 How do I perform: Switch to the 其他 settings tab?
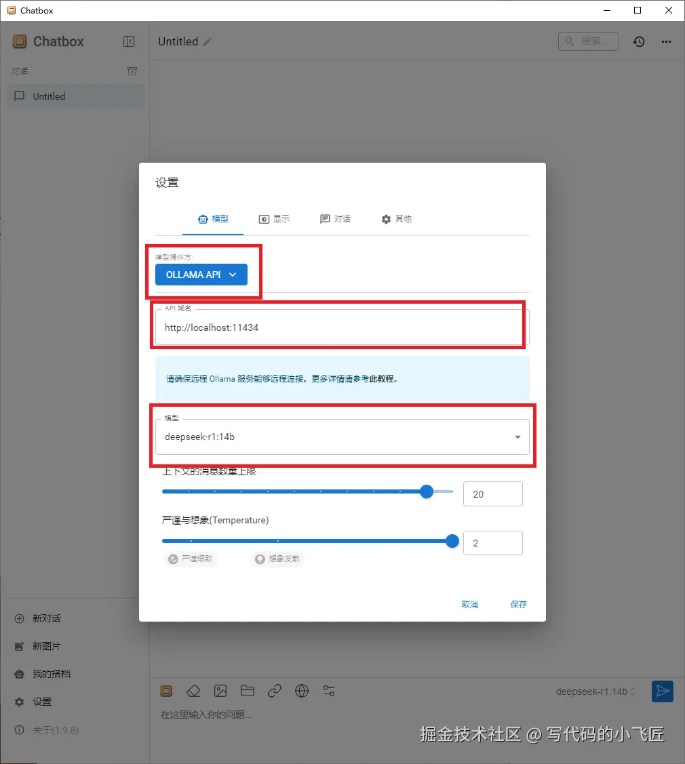[x=396, y=219]
